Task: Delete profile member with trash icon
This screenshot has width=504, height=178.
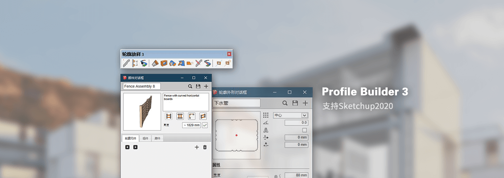Action: tap(205, 147)
